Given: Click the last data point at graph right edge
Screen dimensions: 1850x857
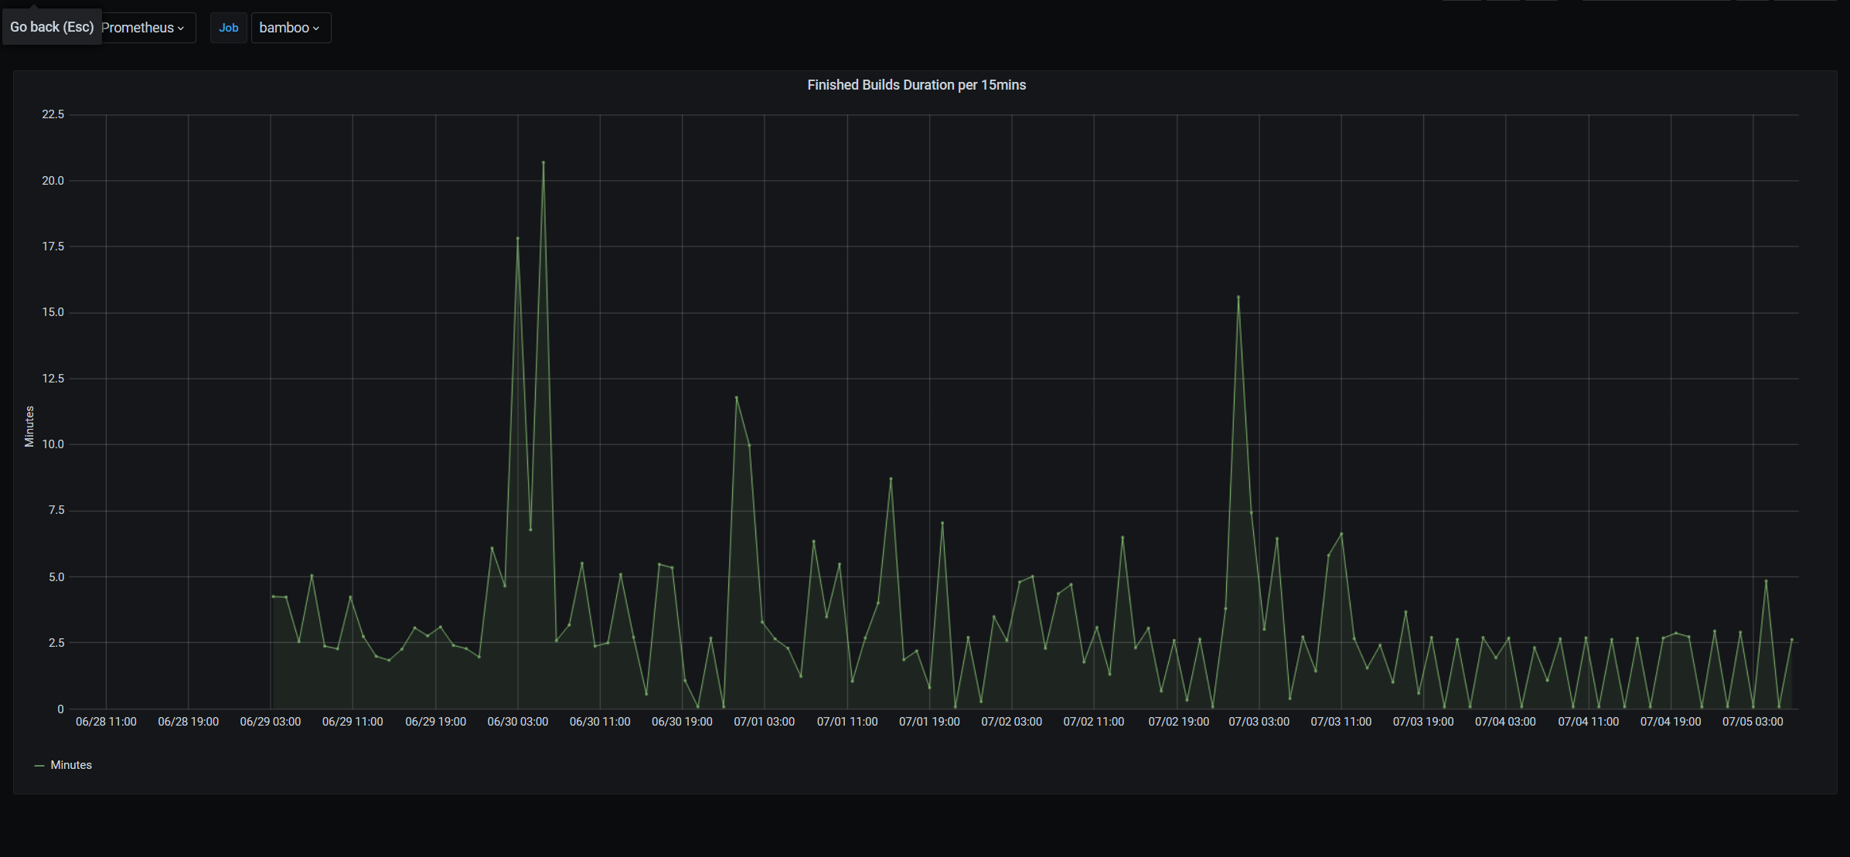Looking at the screenshot, I should coord(1791,640).
